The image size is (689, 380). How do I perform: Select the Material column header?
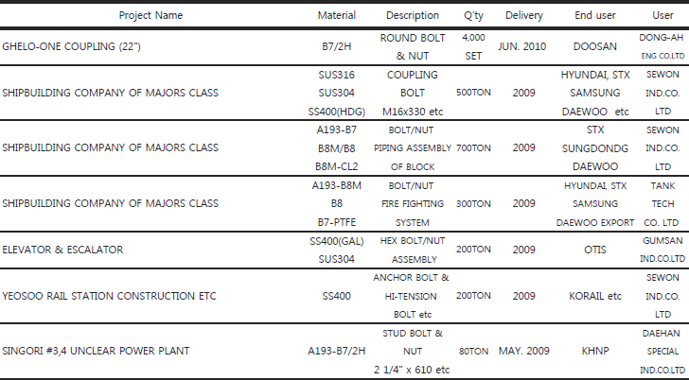pos(337,15)
